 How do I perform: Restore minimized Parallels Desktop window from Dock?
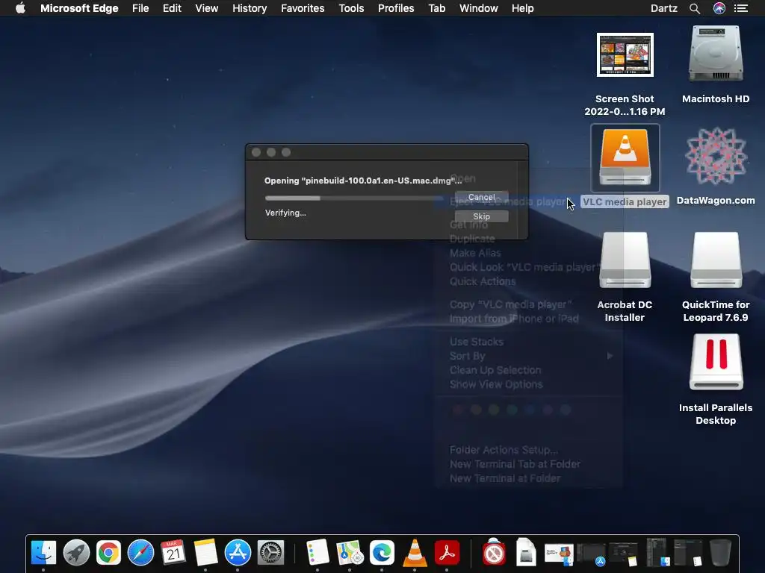tap(559, 554)
